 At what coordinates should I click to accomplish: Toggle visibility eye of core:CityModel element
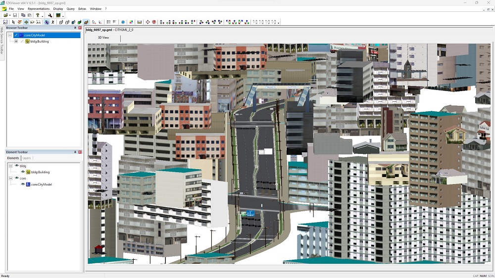pos(23,184)
